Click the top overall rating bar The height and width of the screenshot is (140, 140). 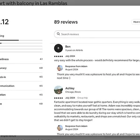(21, 40)
